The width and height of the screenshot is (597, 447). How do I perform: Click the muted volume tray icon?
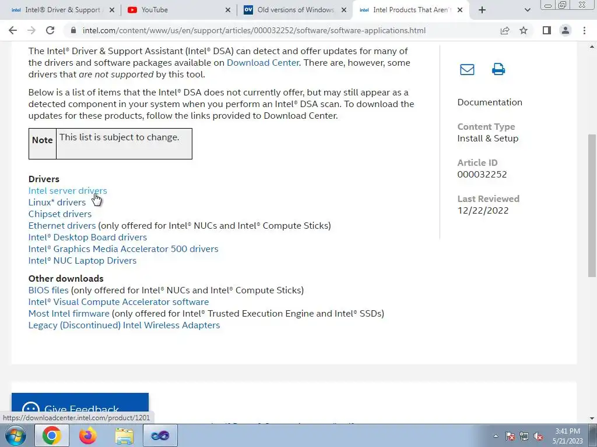538,436
